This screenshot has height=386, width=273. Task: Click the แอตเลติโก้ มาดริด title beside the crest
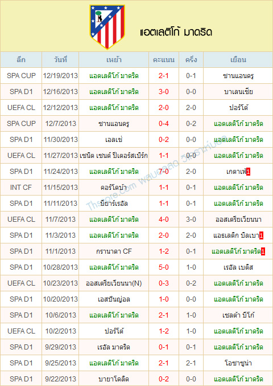click(x=176, y=32)
